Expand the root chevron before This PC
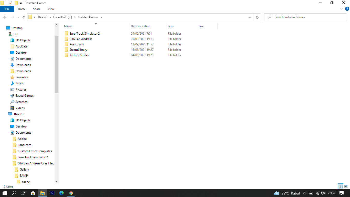The width and height of the screenshot is (350, 197). (x=34, y=17)
